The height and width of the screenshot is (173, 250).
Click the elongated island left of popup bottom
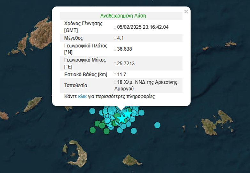[x=33, y=105]
